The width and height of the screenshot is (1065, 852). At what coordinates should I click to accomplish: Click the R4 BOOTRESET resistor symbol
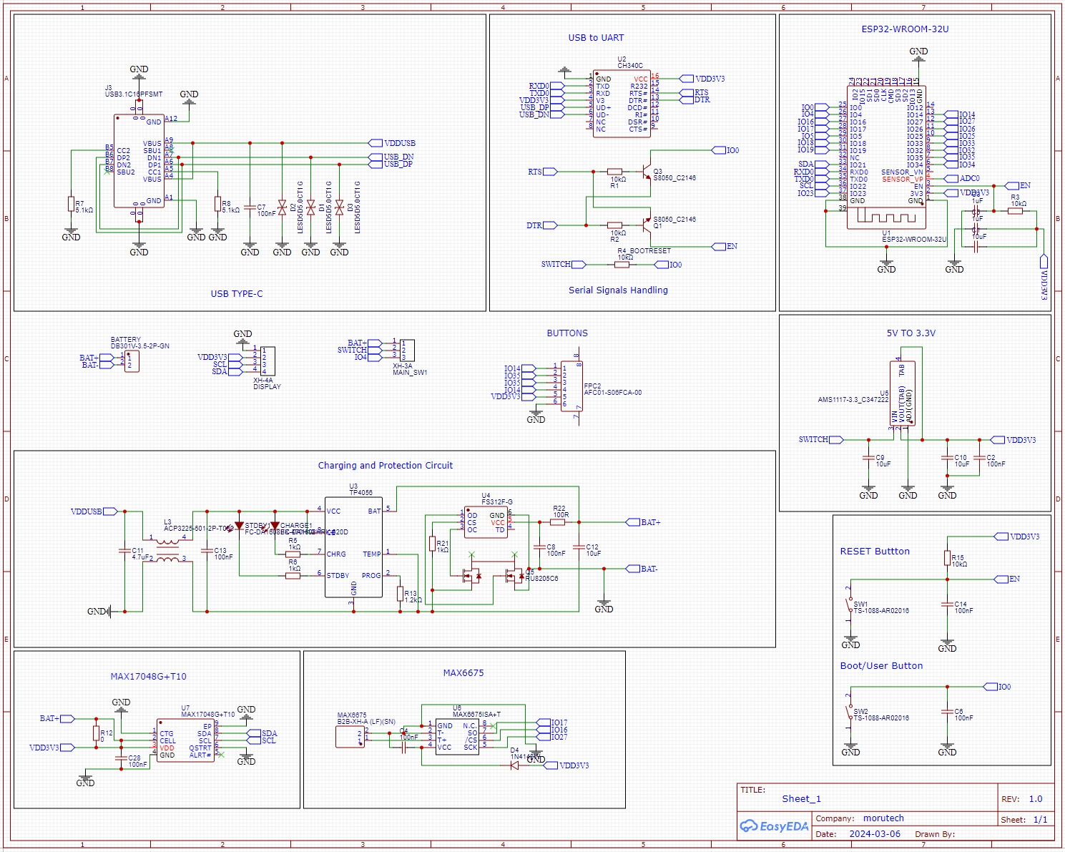point(622,265)
